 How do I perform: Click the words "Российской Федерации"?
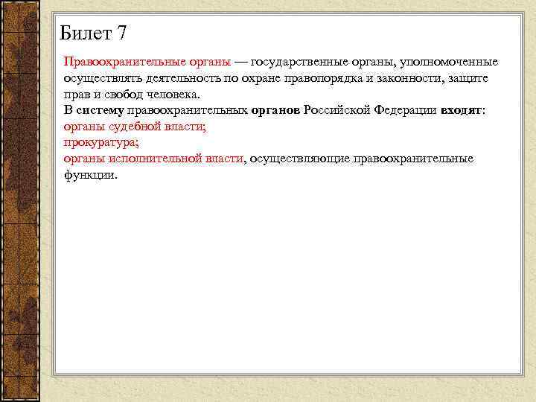coord(370,110)
